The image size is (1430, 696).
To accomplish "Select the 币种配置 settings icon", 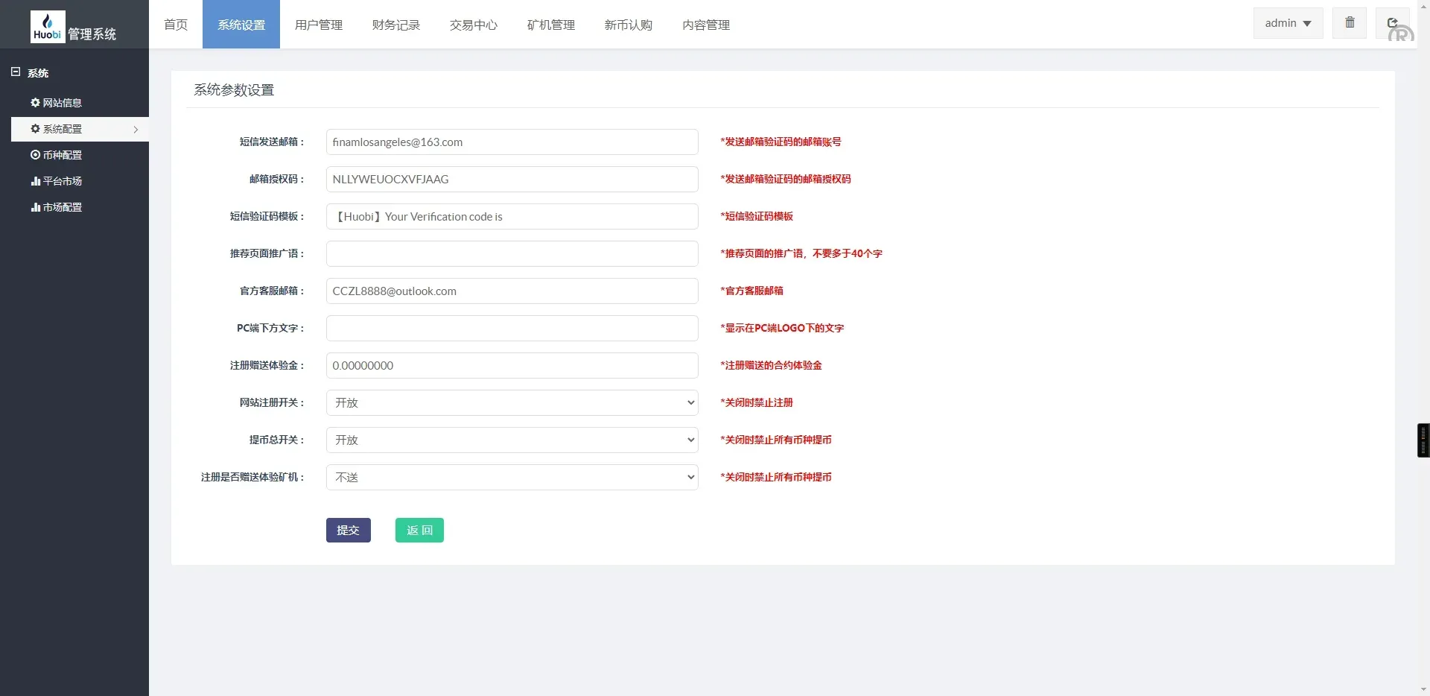I will point(35,155).
